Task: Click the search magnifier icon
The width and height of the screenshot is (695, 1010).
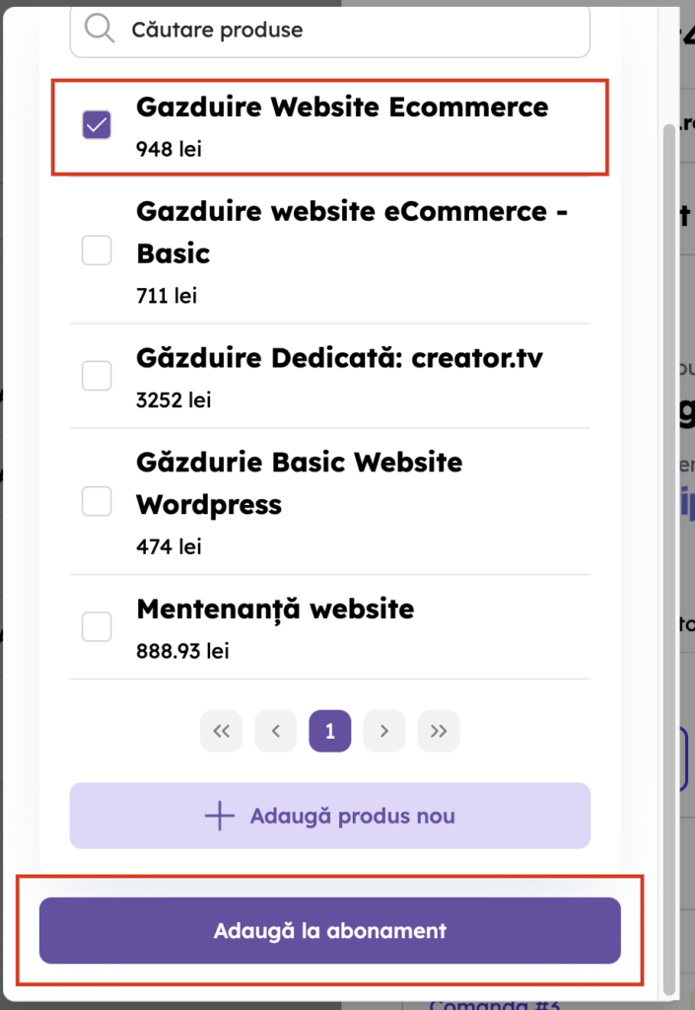Action: tap(100, 30)
